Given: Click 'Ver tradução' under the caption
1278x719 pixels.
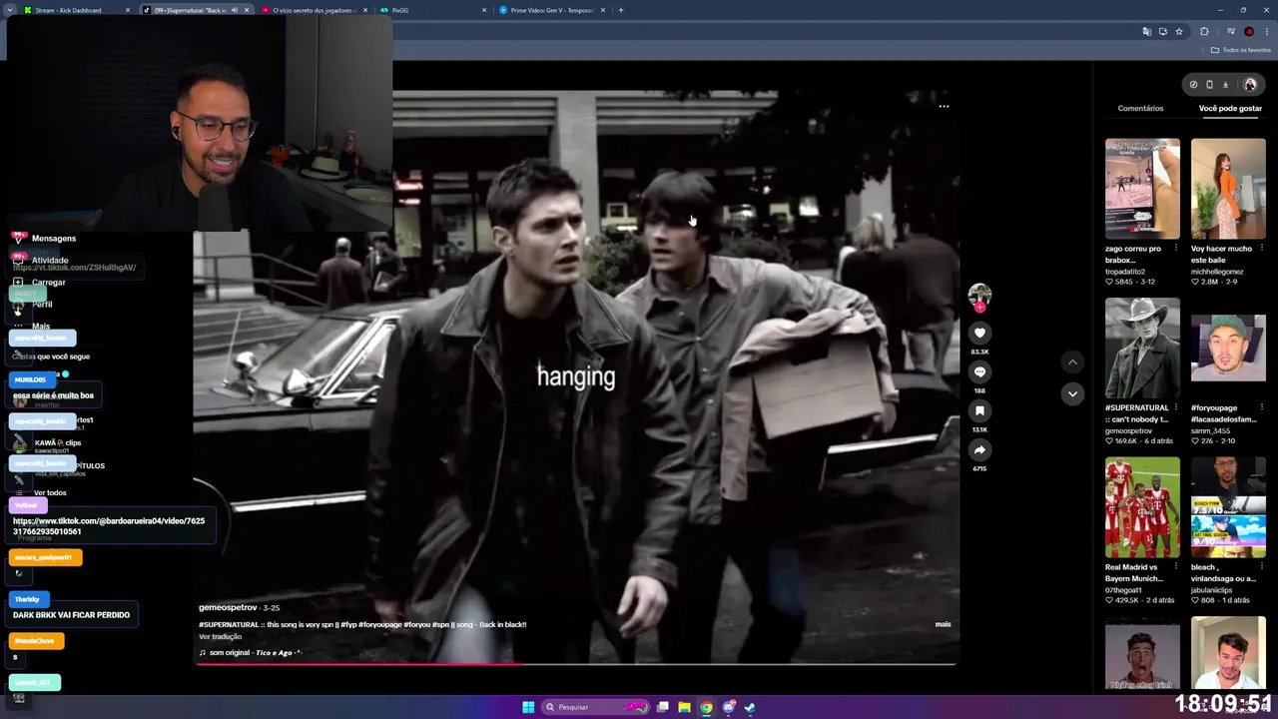Looking at the screenshot, I should [x=220, y=636].
